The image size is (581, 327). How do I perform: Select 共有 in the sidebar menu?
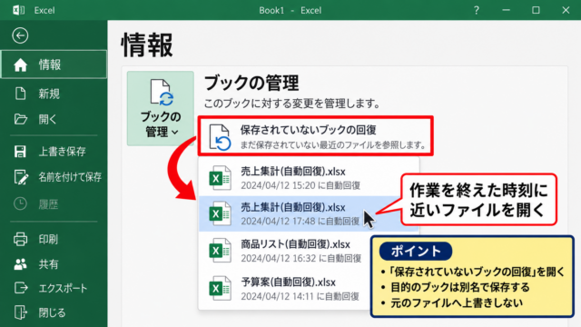click(x=54, y=264)
